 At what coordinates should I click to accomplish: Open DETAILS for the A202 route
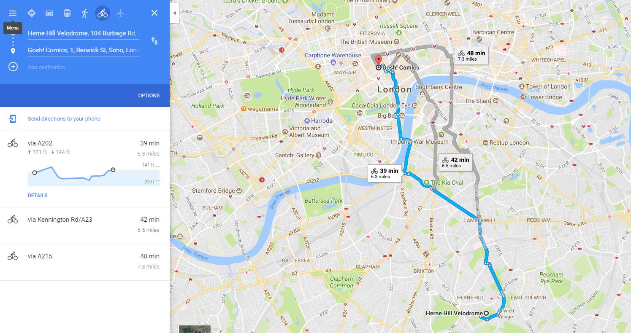[x=38, y=196]
